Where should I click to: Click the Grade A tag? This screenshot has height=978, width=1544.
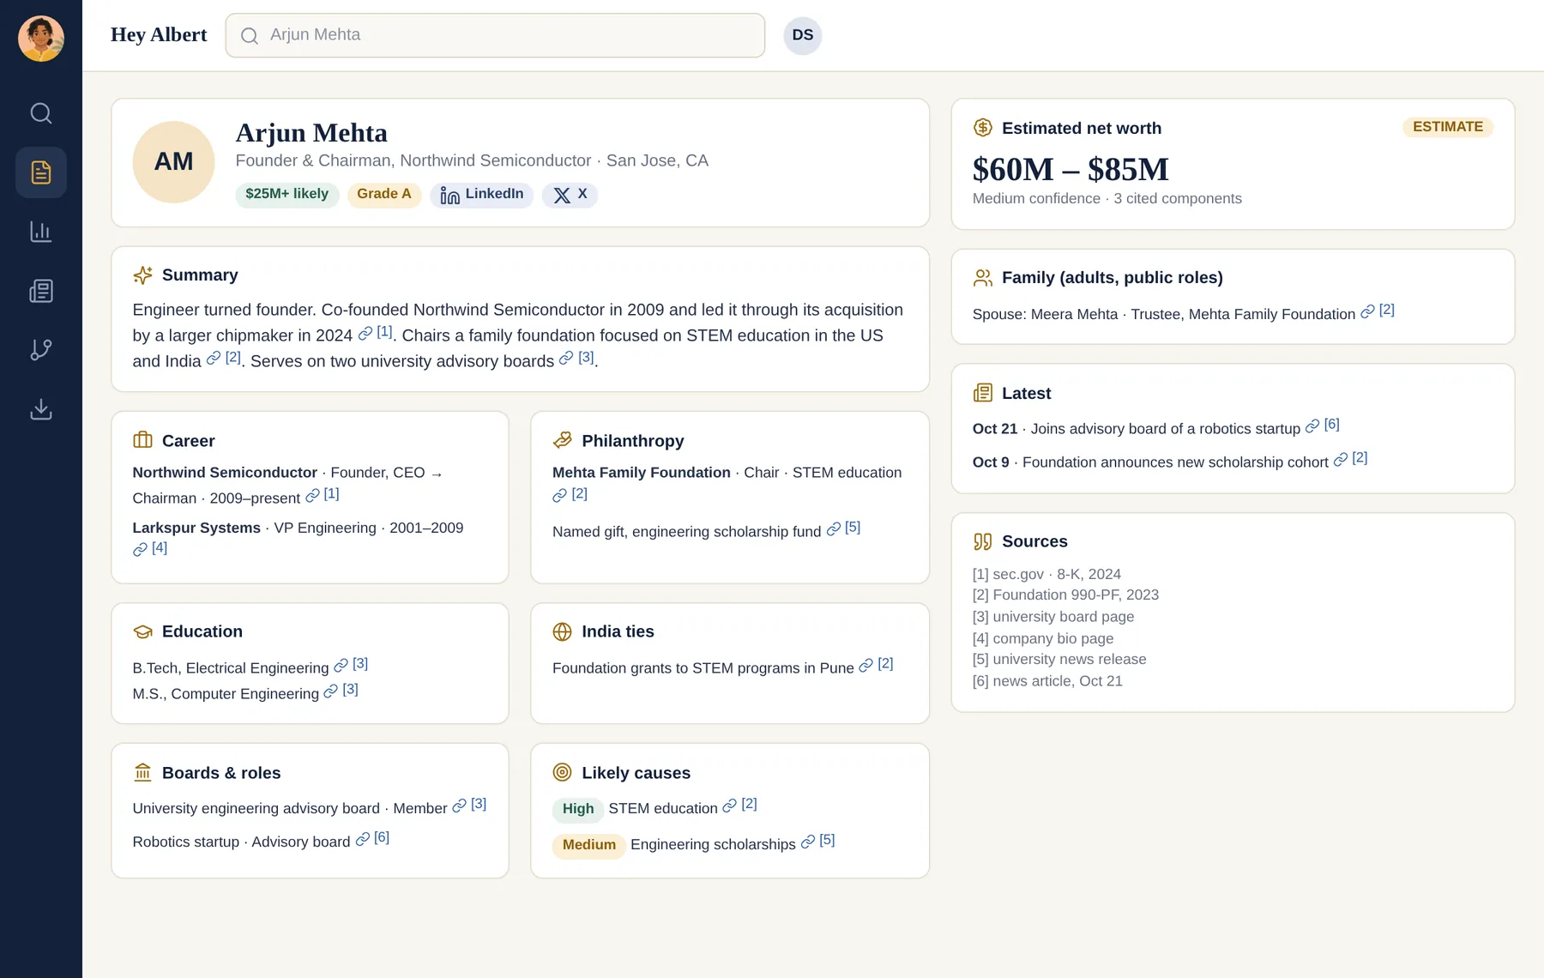pyautogui.click(x=384, y=195)
